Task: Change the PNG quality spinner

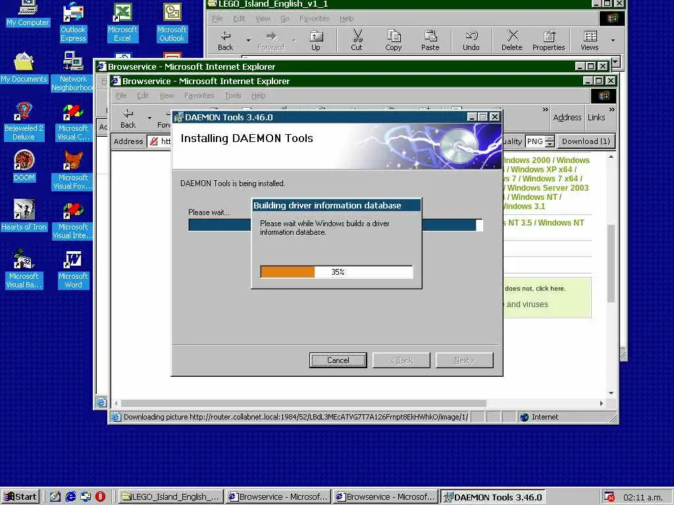Action: (550, 141)
